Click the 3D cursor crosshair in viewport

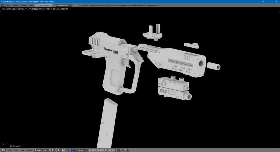(x=129, y=54)
